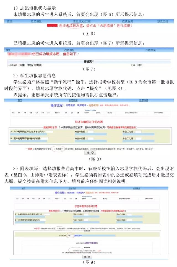The height and width of the screenshot is (267, 177).
Task: Open 志愿填报 tab in Figure 7 menu bar
Action: 69,50
